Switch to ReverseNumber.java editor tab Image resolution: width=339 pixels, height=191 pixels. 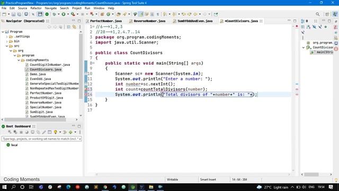coord(147,21)
